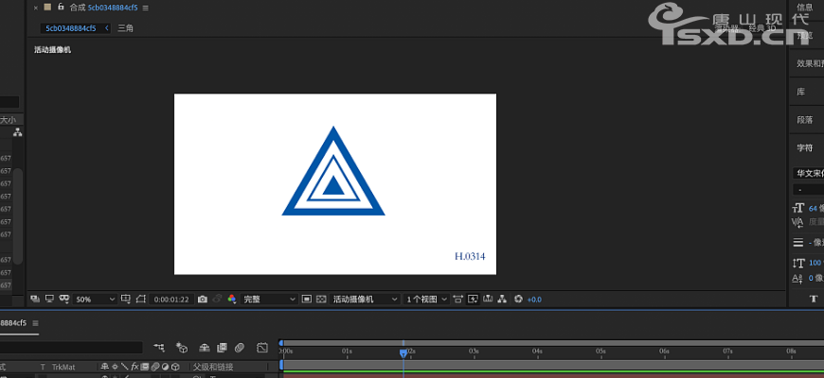Screen dimensions: 824x378
Task: Open the composition flowchart icon in viewer bar
Action: tap(502, 299)
